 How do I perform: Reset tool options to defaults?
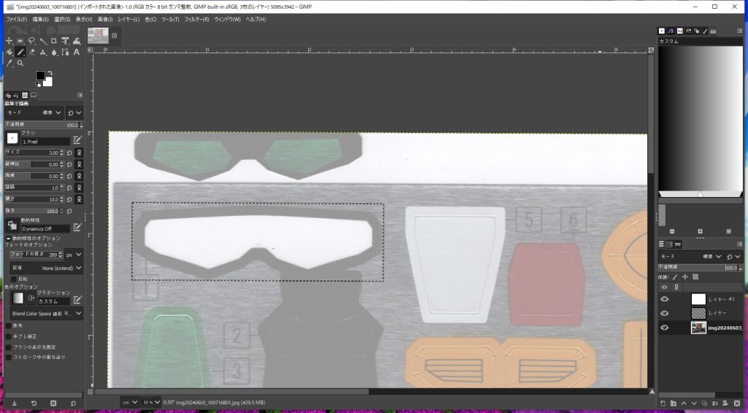click(73, 403)
